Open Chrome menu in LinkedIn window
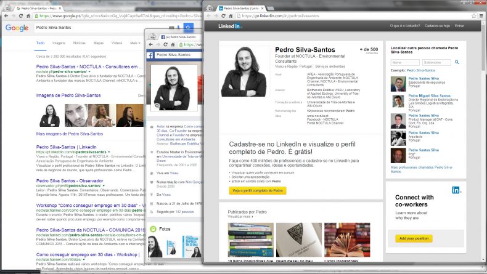 pos(481,16)
